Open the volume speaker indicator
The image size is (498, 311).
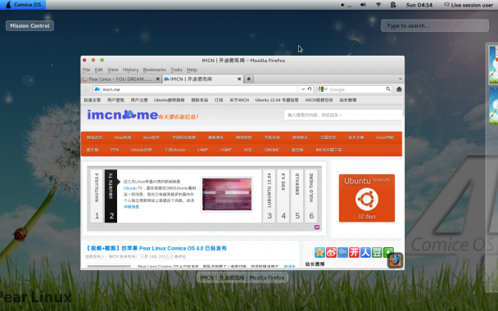click(x=363, y=5)
